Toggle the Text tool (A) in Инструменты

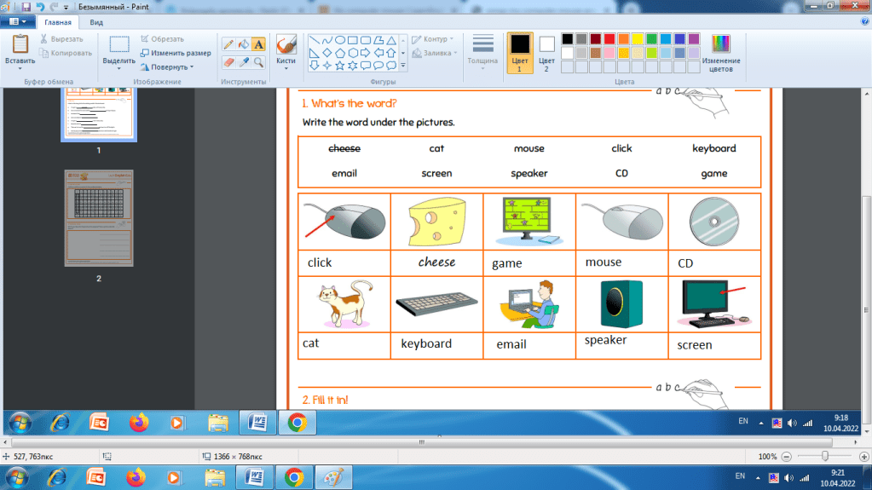click(258, 43)
